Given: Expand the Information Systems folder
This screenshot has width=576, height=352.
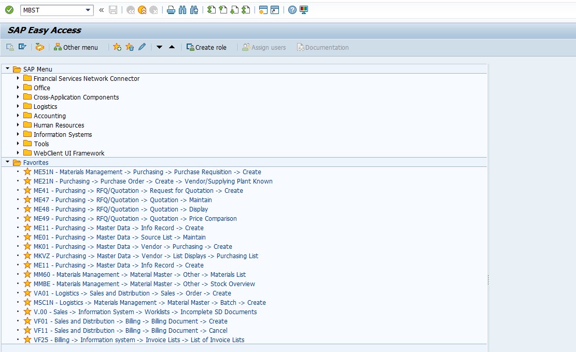Looking at the screenshot, I should (18, 134).
